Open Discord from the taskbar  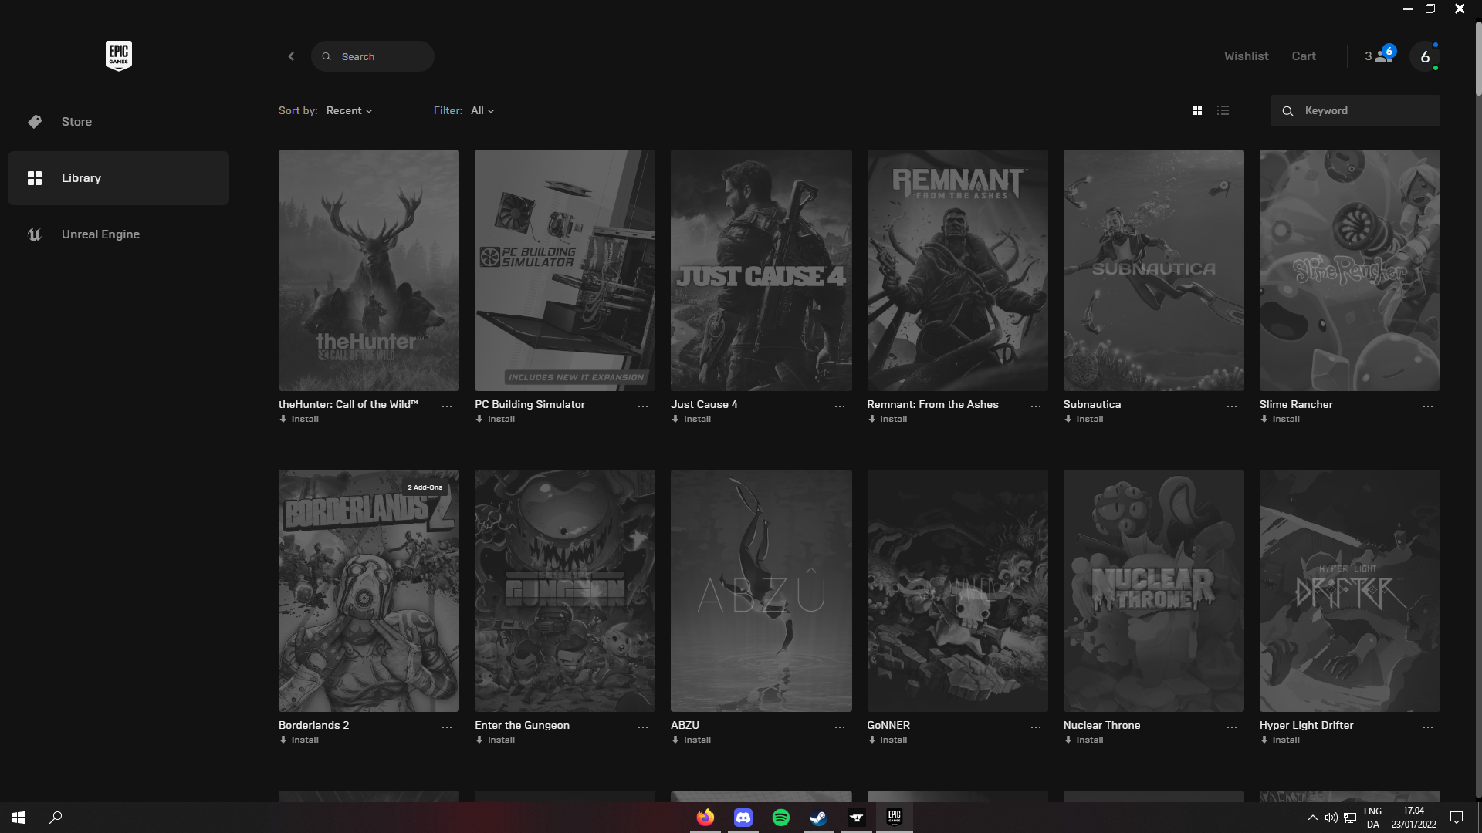click(743, 818)
